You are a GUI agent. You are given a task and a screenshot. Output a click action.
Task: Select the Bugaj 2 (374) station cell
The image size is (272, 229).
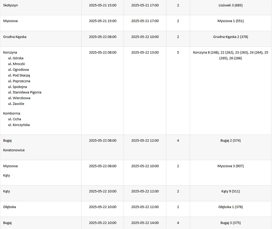click(x=231, y=141)
